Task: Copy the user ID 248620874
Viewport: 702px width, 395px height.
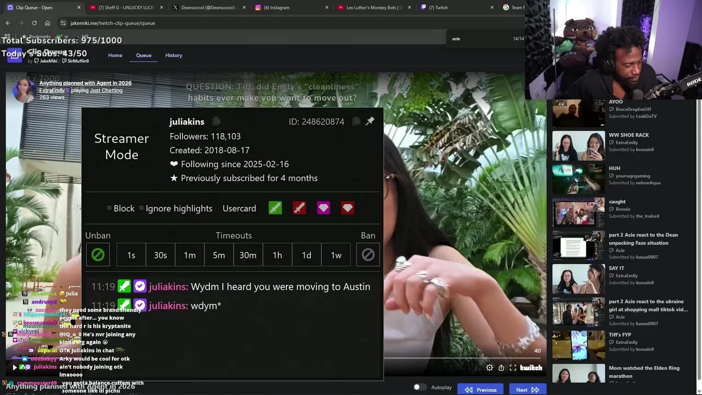Action: tap(356, 121)
